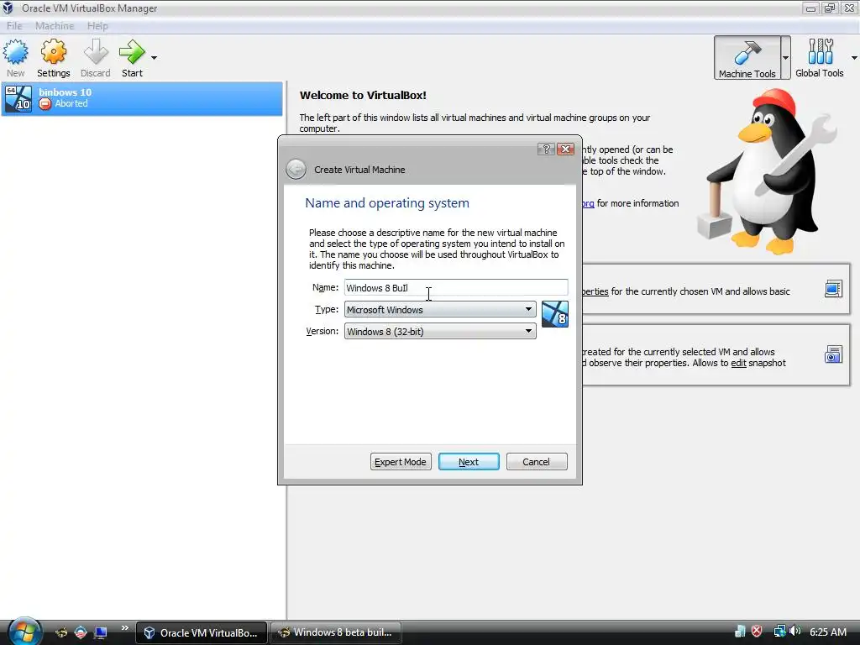Click the second quick launch icon on taskbar

[x=80, y=632]
